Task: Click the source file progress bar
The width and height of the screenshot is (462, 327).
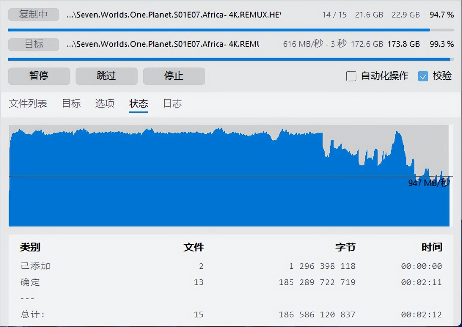Action: click(231, 30)
